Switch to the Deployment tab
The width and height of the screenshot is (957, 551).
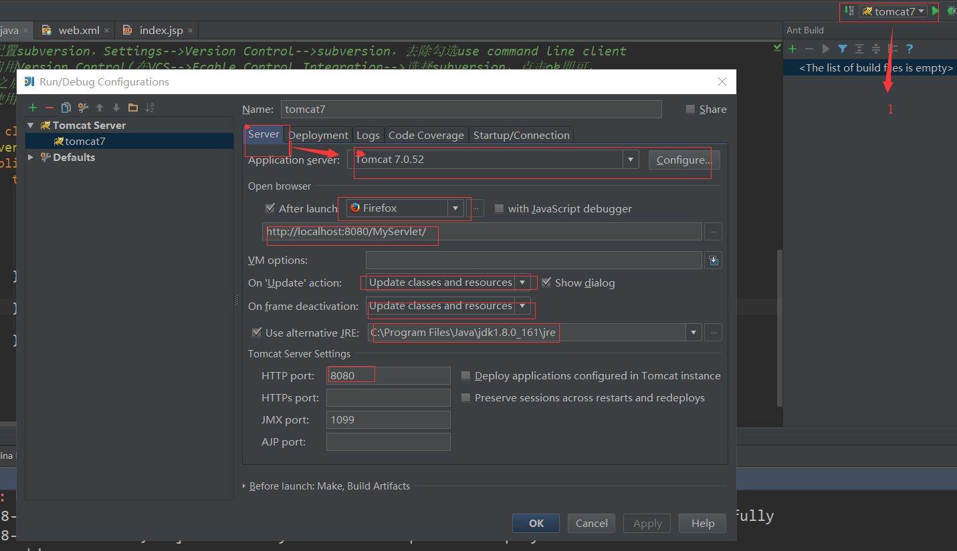point(318,135)
